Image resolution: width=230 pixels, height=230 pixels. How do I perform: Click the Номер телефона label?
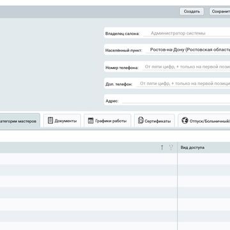pyautogui.click(x=122, y=68)
